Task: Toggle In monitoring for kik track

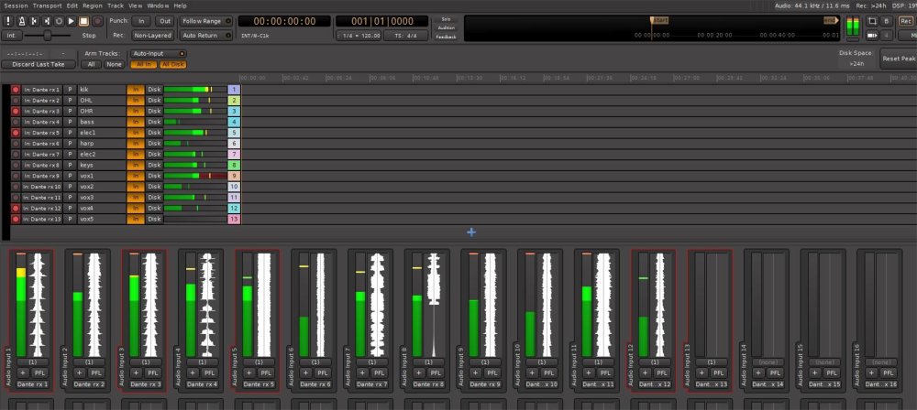Action: click(x=136, y=90)
